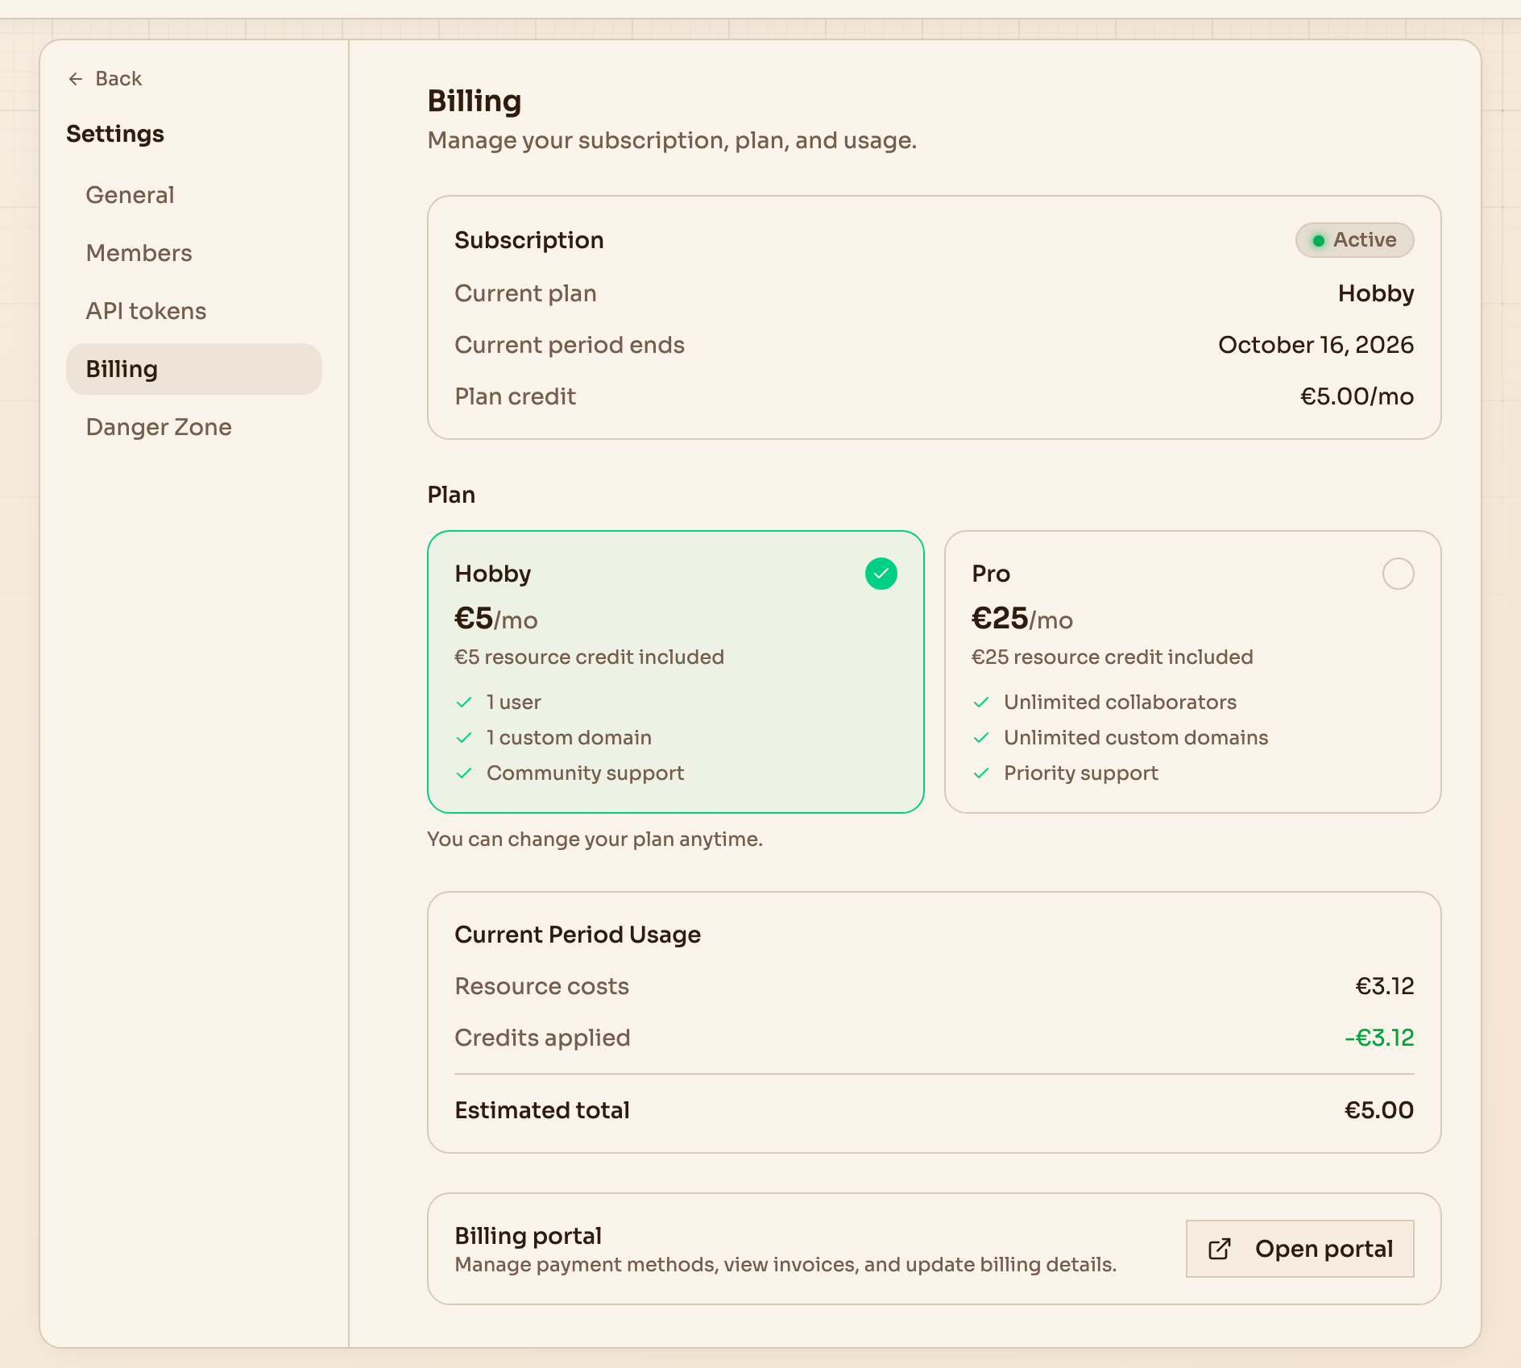1521x1368 pixels.
Task: Click the checkmark beside Community support
Action: [464, 773]
